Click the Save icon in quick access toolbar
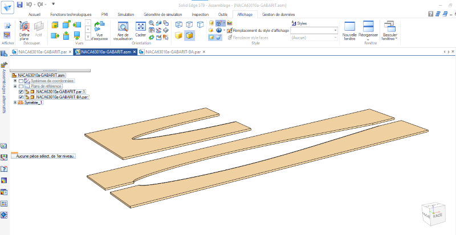This screenshot has width=456, height=235. pos(20,4)
